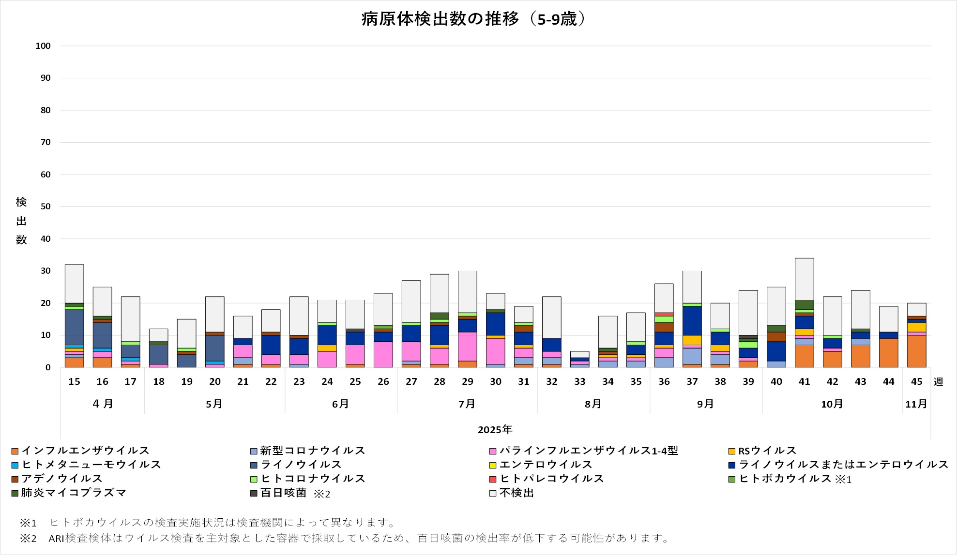This screenshot has height=555, width=957.
Task: Click the ヒトボカウイルス legend label
Action: point(785,479)
